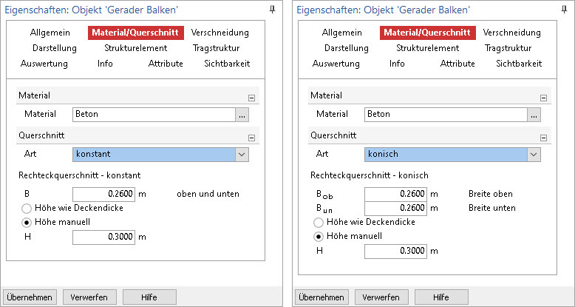The width and height of the screenshot is (575, 307).
Task: Select 'Höhe manuell' radio in left panel
Action: [x=27, y=223]
